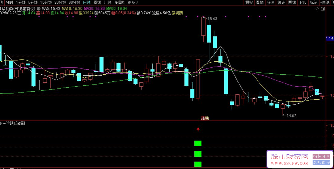Click the 14.57 low price label

coord(291,116)
